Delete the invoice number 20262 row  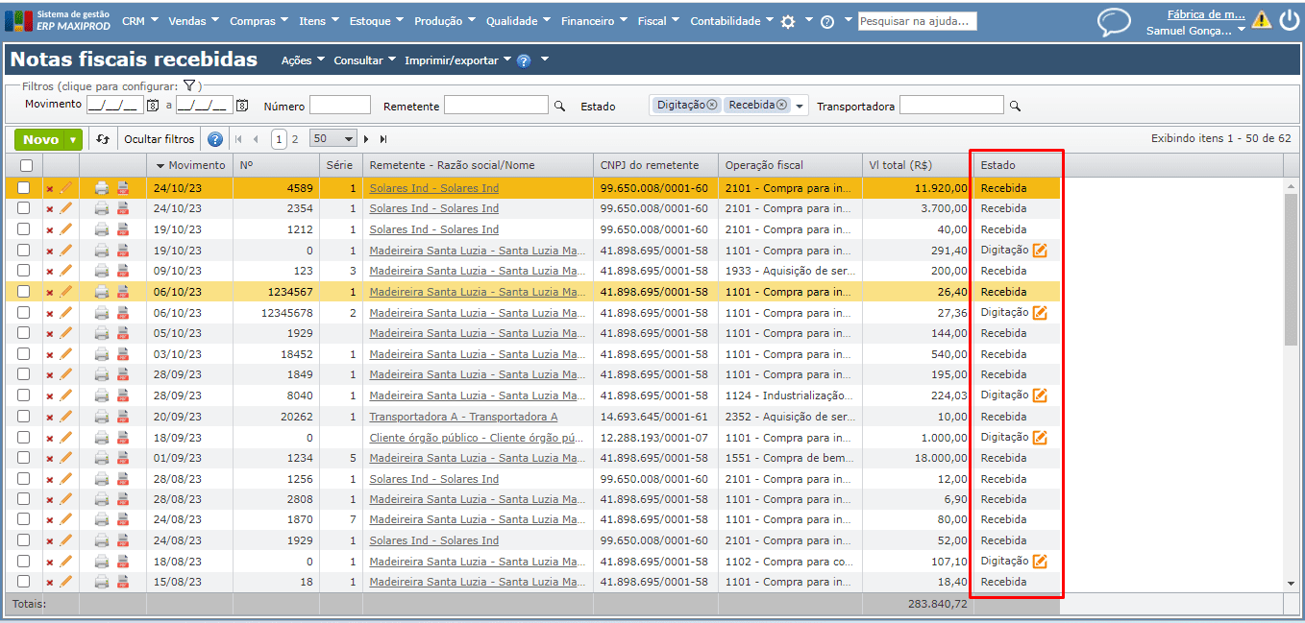click(50, 417)
